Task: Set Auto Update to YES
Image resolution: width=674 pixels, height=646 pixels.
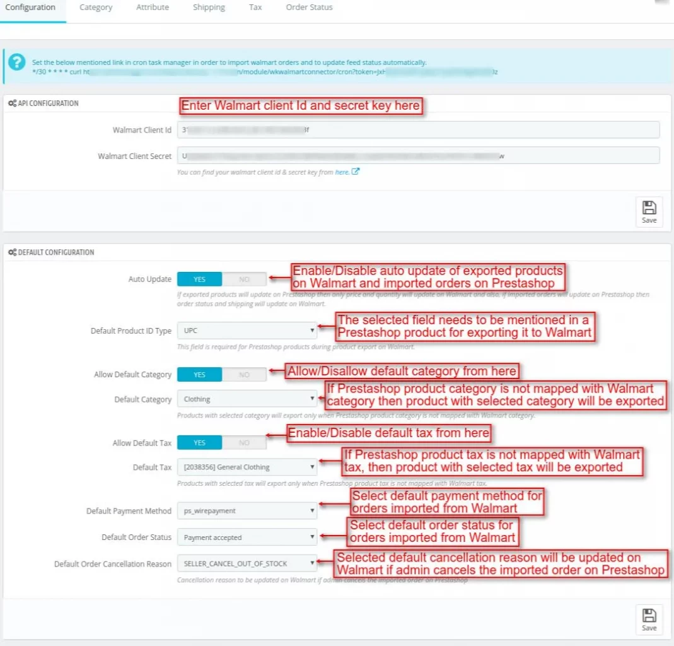Action: point(199,279)
